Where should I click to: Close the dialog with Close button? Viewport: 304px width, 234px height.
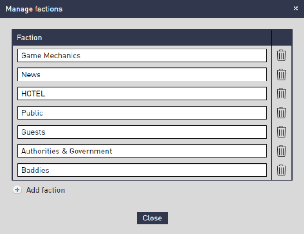click(152, 218)
